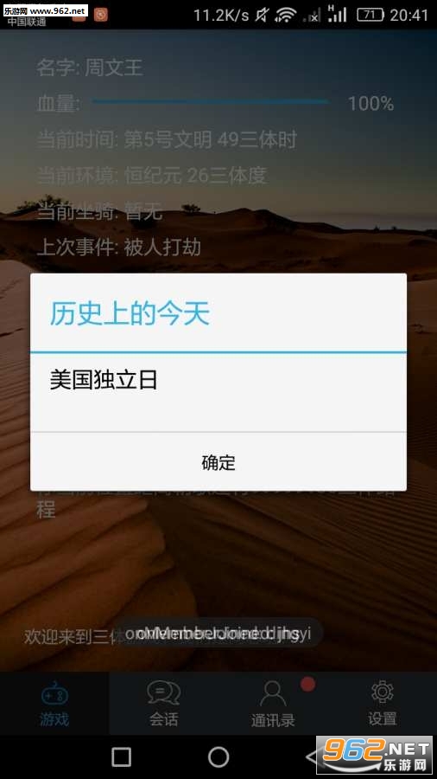The image size is (437, 779).
Task: Click the 历史上的今天 dialog title
Action: tap(130, 314)
